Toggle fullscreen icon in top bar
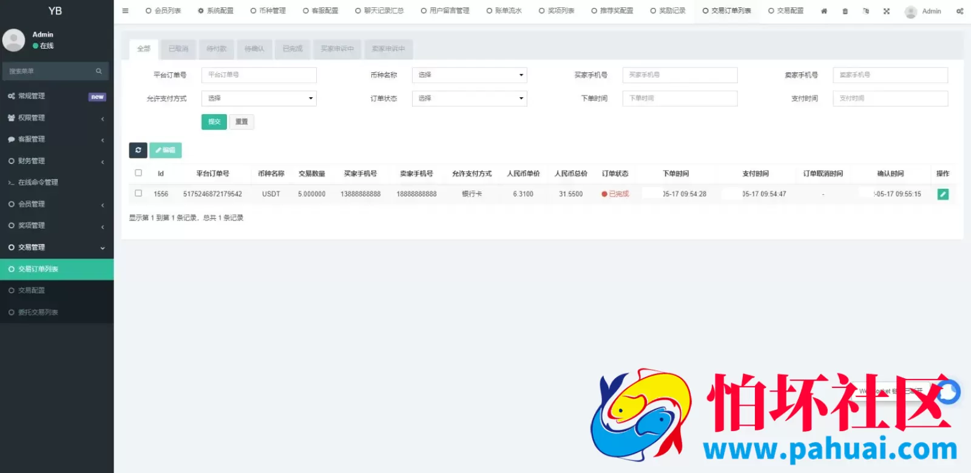This screenshot has width=971, height=473. pos(887,11)
